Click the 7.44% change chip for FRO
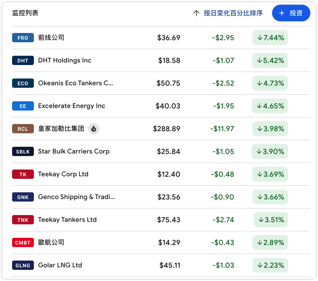Screen dimensions: 318x281 [270, 38]
